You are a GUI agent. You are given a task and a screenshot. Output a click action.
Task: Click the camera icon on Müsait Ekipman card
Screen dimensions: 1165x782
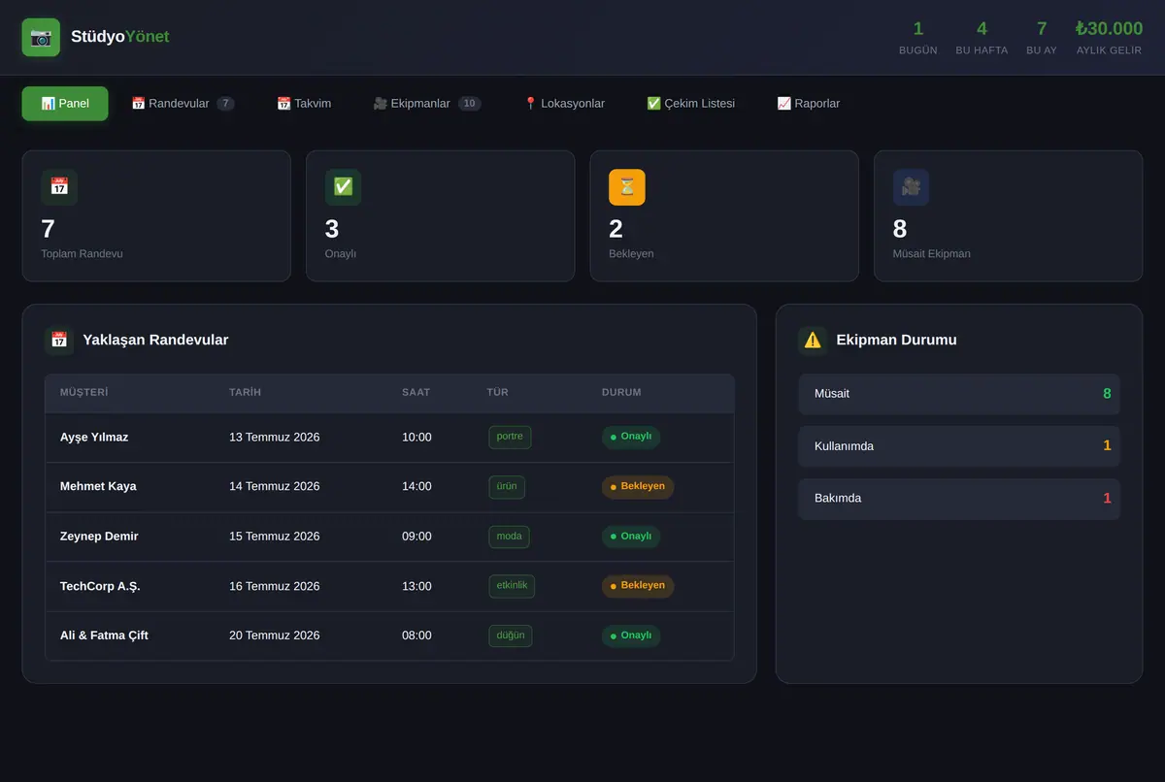(x=912, y=187)
